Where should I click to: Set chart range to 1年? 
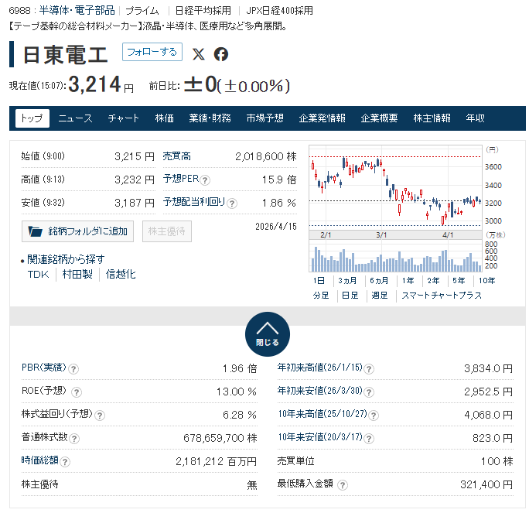pos(408,280)
